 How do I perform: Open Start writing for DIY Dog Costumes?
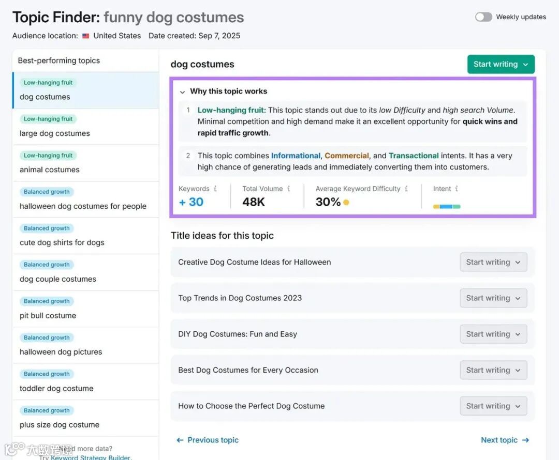coord(493,334)
